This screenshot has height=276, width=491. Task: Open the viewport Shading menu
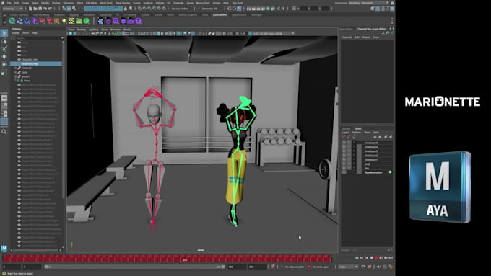pyautogui.click(x=82, y=30)
